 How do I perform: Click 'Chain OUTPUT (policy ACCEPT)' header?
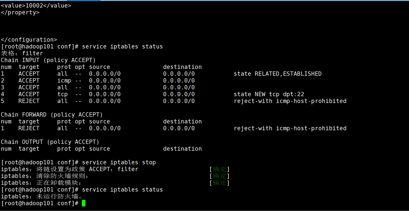pyautogui.click(x=50, y=142)
